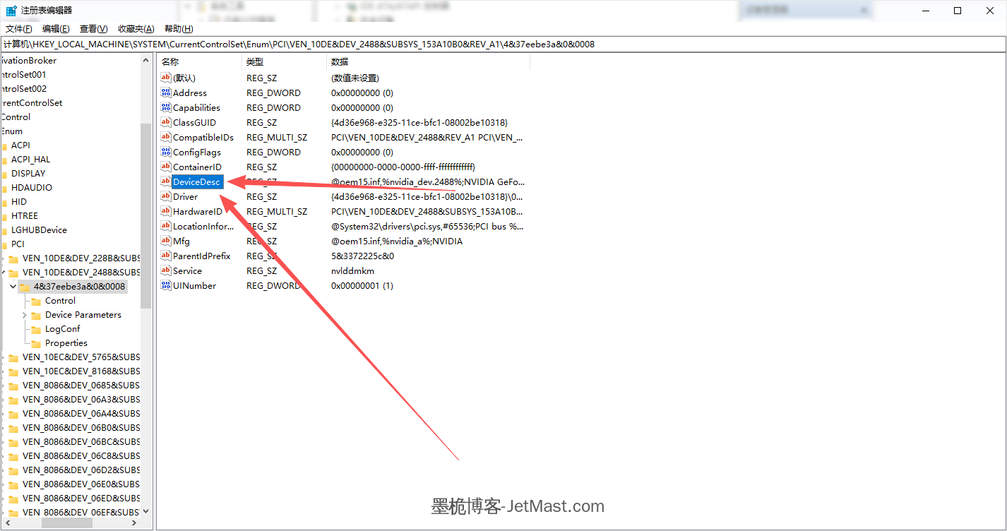The image size is (1007, 531).
Task: Click the DISPLAY folder icon
Action: point(3,174)
